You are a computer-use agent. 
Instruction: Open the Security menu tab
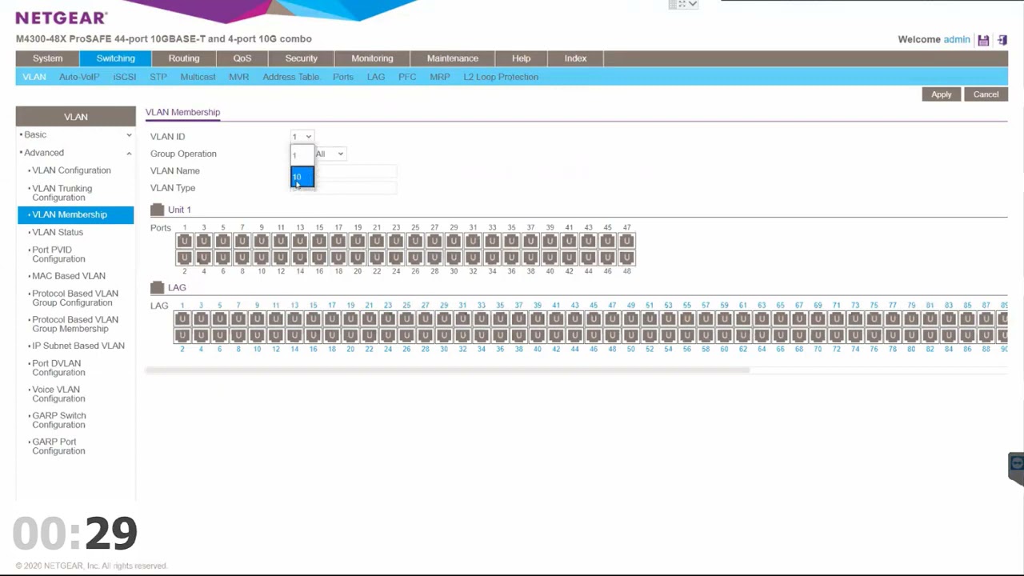(x=301, y=58)
